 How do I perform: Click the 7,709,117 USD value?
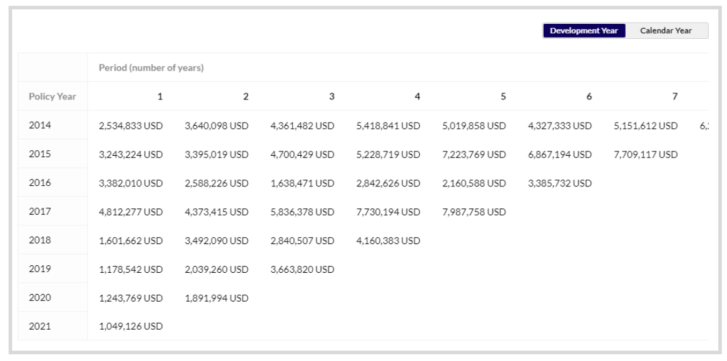pos(646,155)
